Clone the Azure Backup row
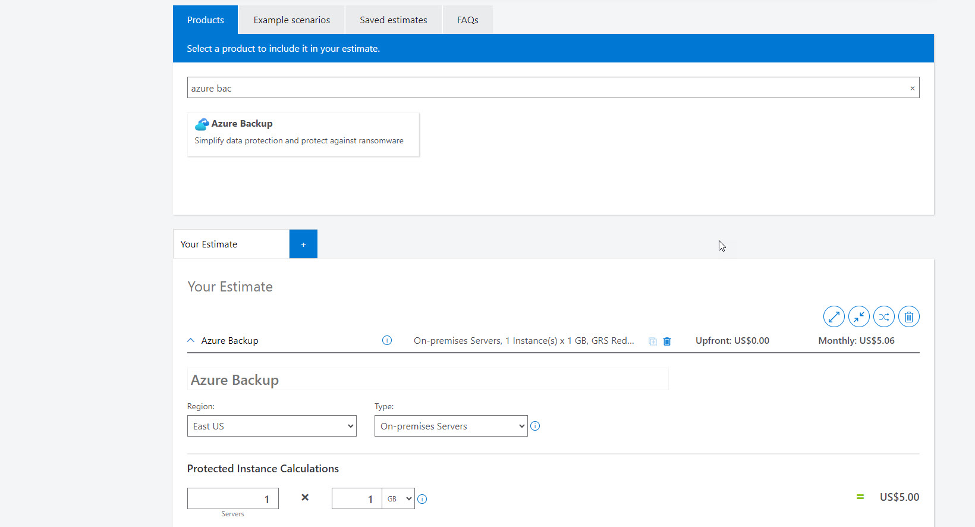 click(652, 341)
